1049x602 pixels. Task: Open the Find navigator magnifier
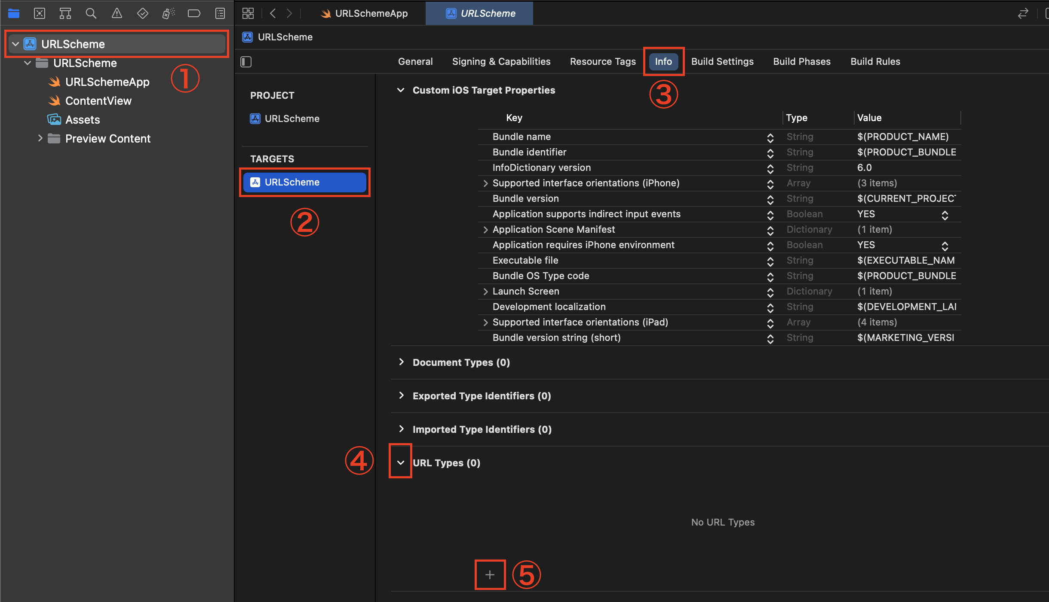click(91, 13)
